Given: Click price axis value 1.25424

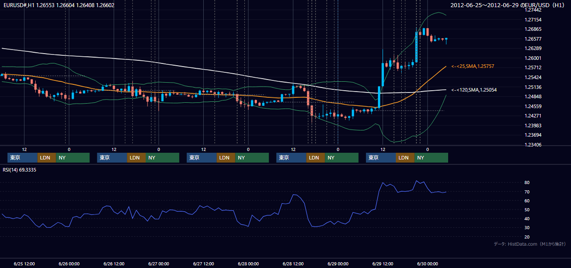Looking at the screenshot, I should (533, 77).
